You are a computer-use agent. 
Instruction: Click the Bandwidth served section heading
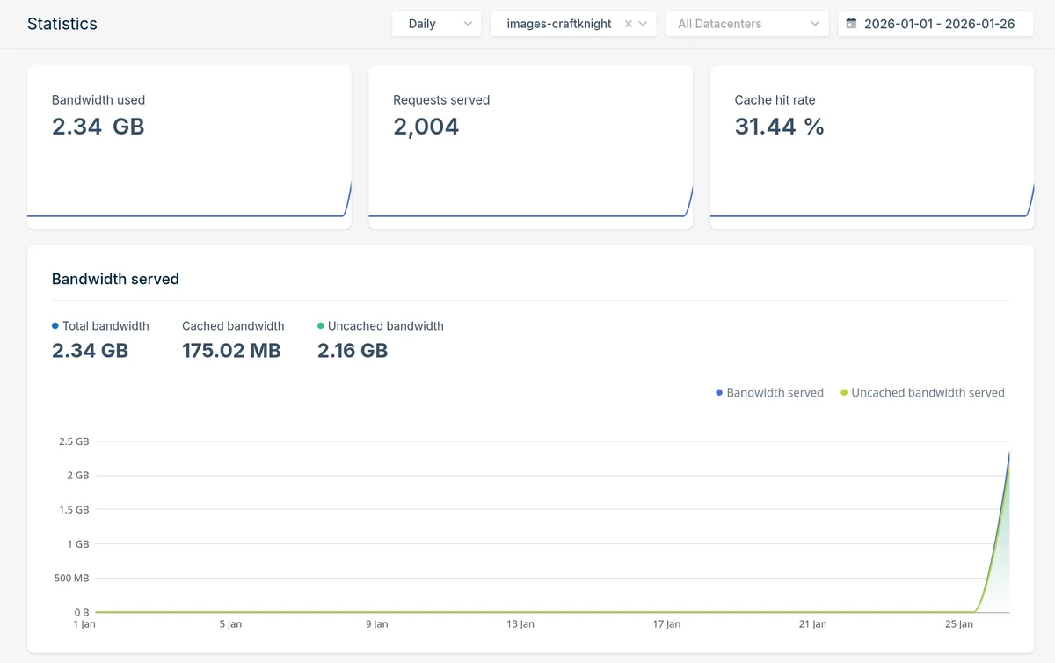tap(115, 279)
